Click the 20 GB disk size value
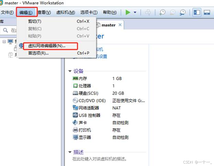The image size is (214, 166). [x=118, y=93]
